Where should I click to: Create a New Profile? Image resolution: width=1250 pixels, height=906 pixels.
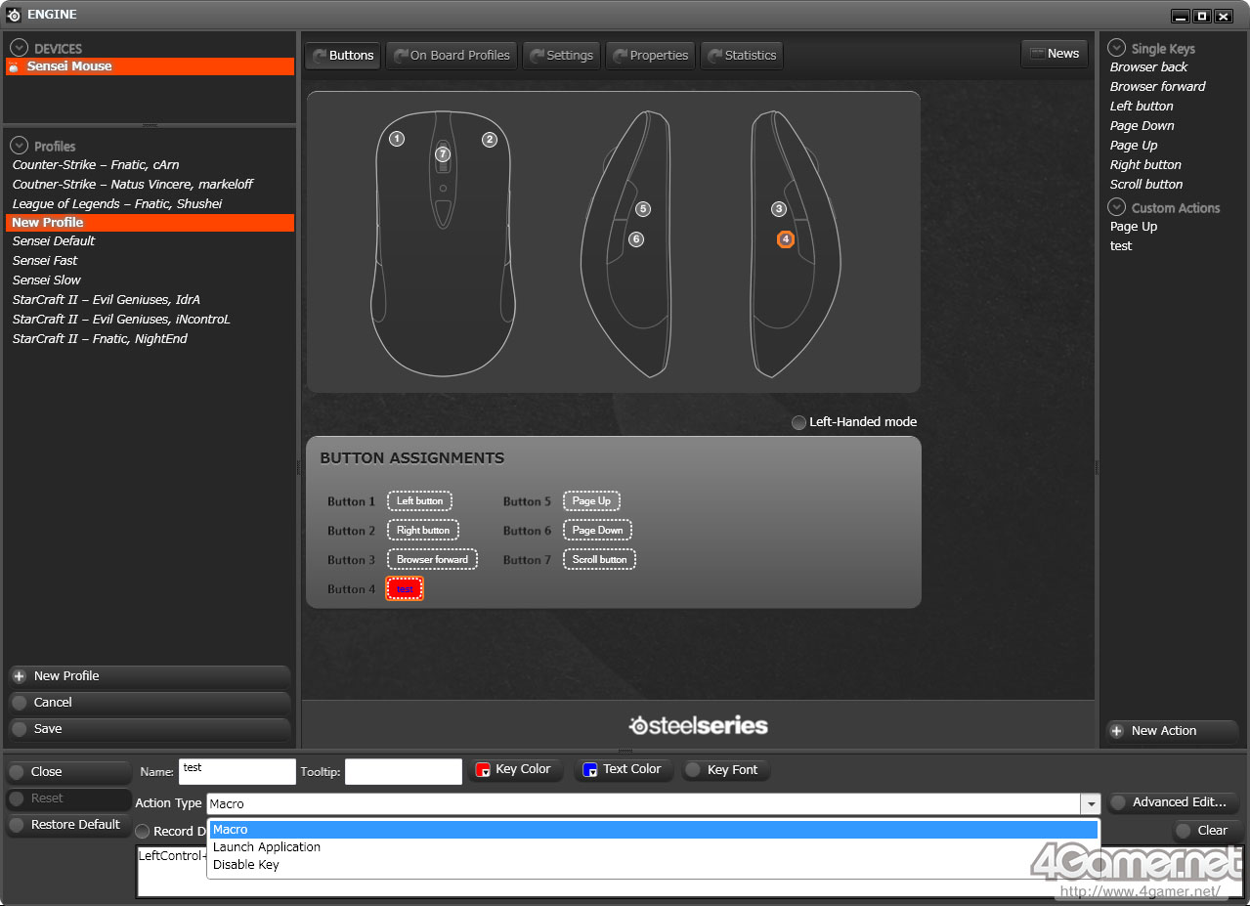(150, 676)
